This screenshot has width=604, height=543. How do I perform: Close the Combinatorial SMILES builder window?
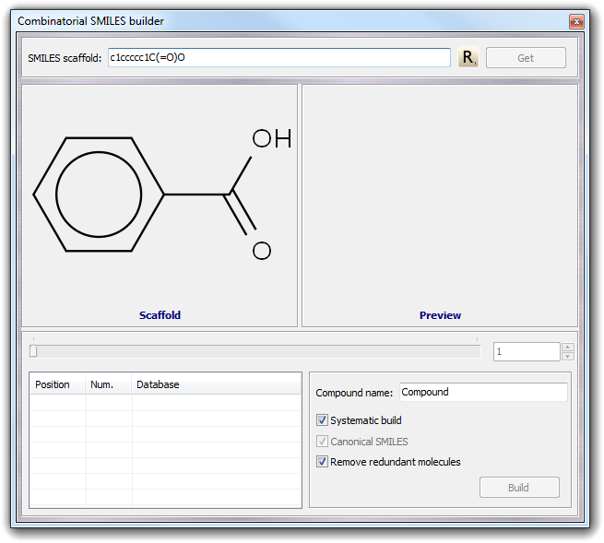click(x=576, y=21)
